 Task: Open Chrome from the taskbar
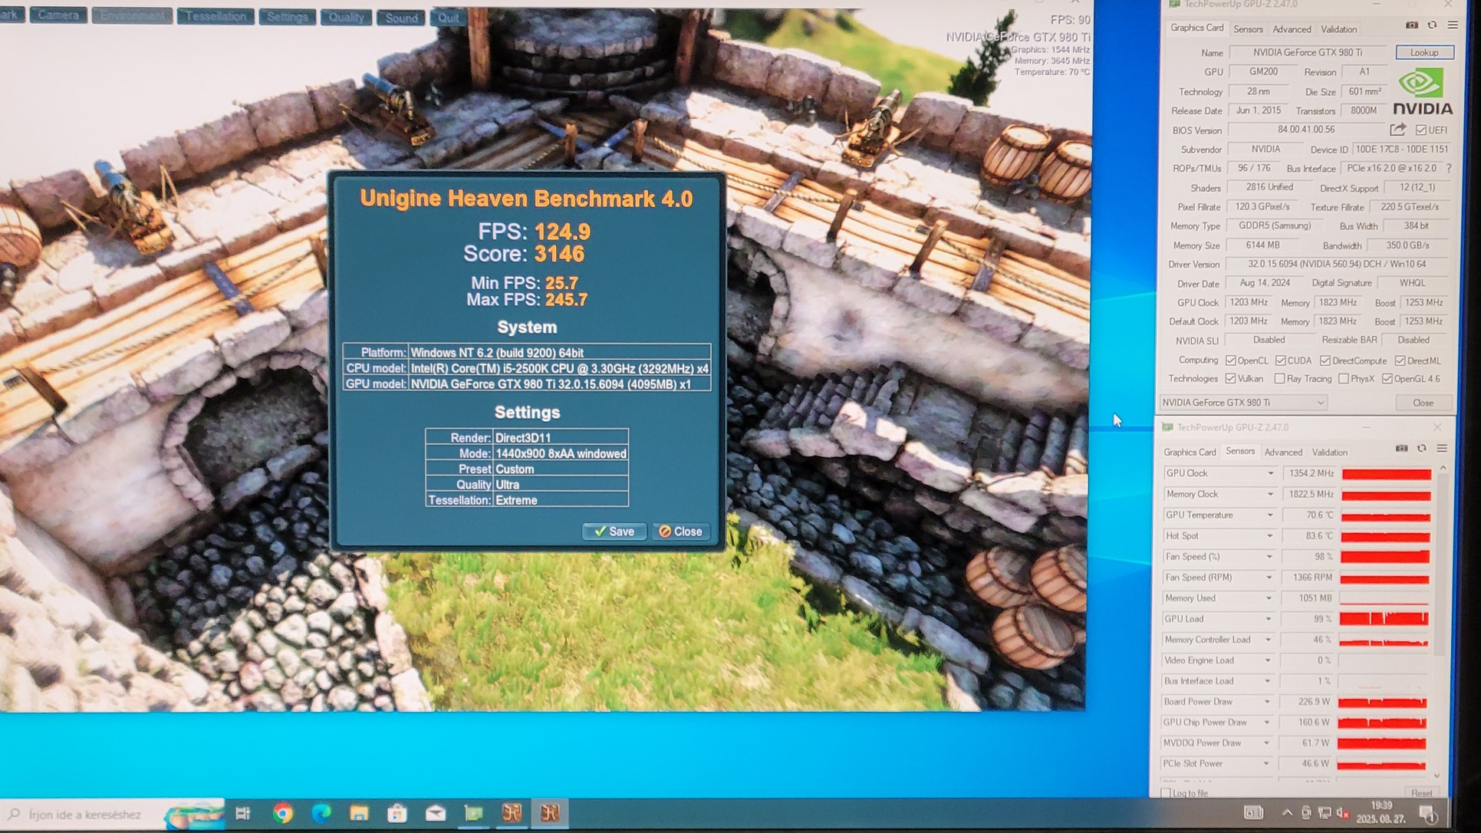coord(283,813)
